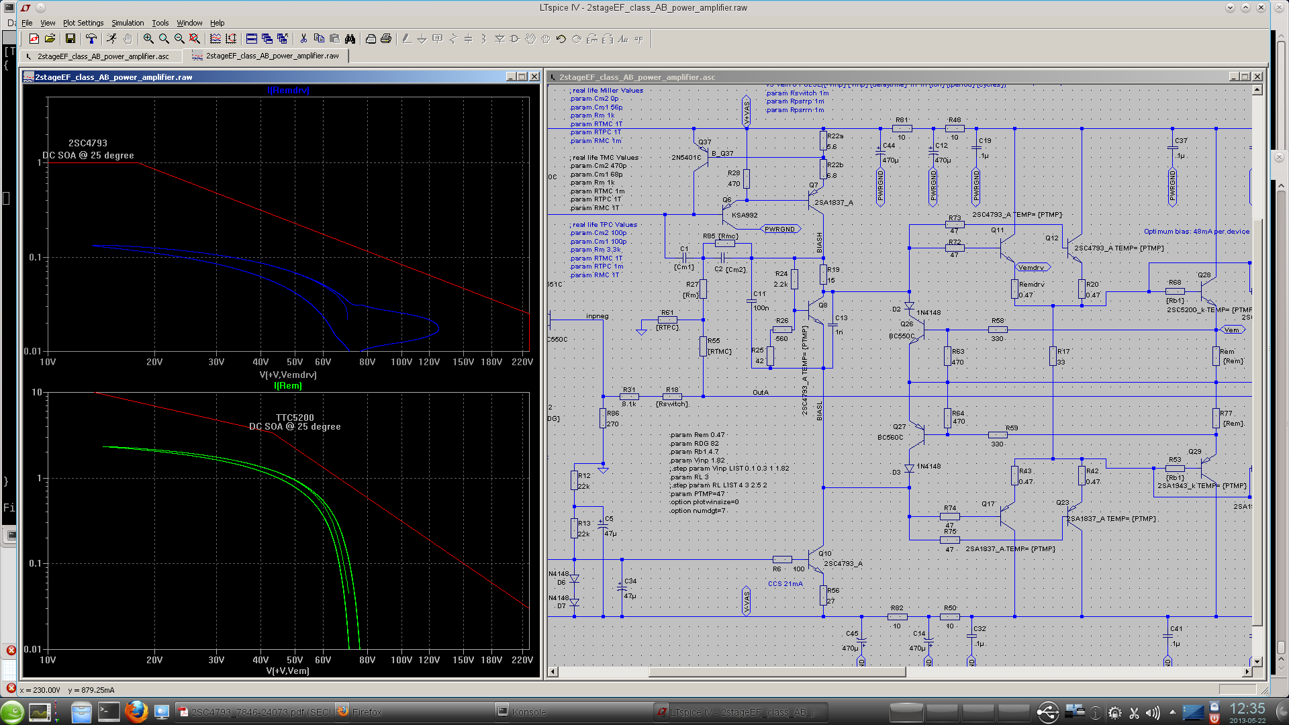
Task: Switch to the 2stageEF_class_AB_power_amplifier.asc tab
Action: (103, 56)
